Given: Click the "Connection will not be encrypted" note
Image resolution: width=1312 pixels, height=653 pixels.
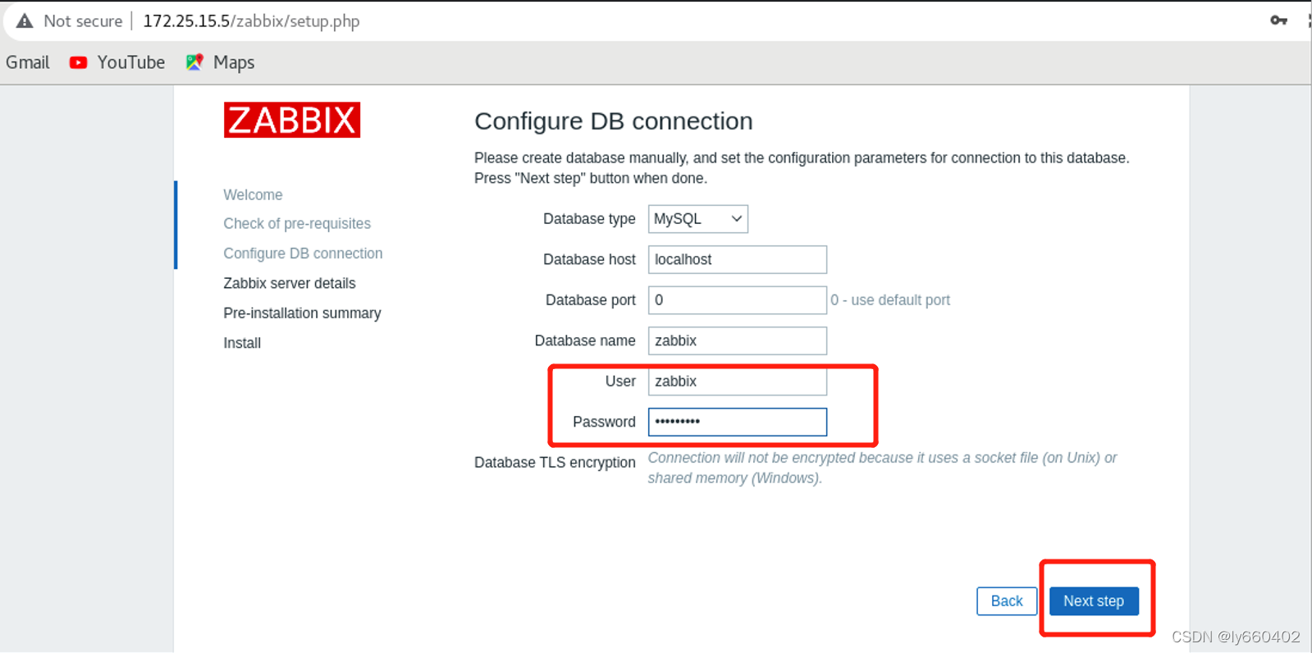Looking at the screenshot, I should [x=882, y=468].
